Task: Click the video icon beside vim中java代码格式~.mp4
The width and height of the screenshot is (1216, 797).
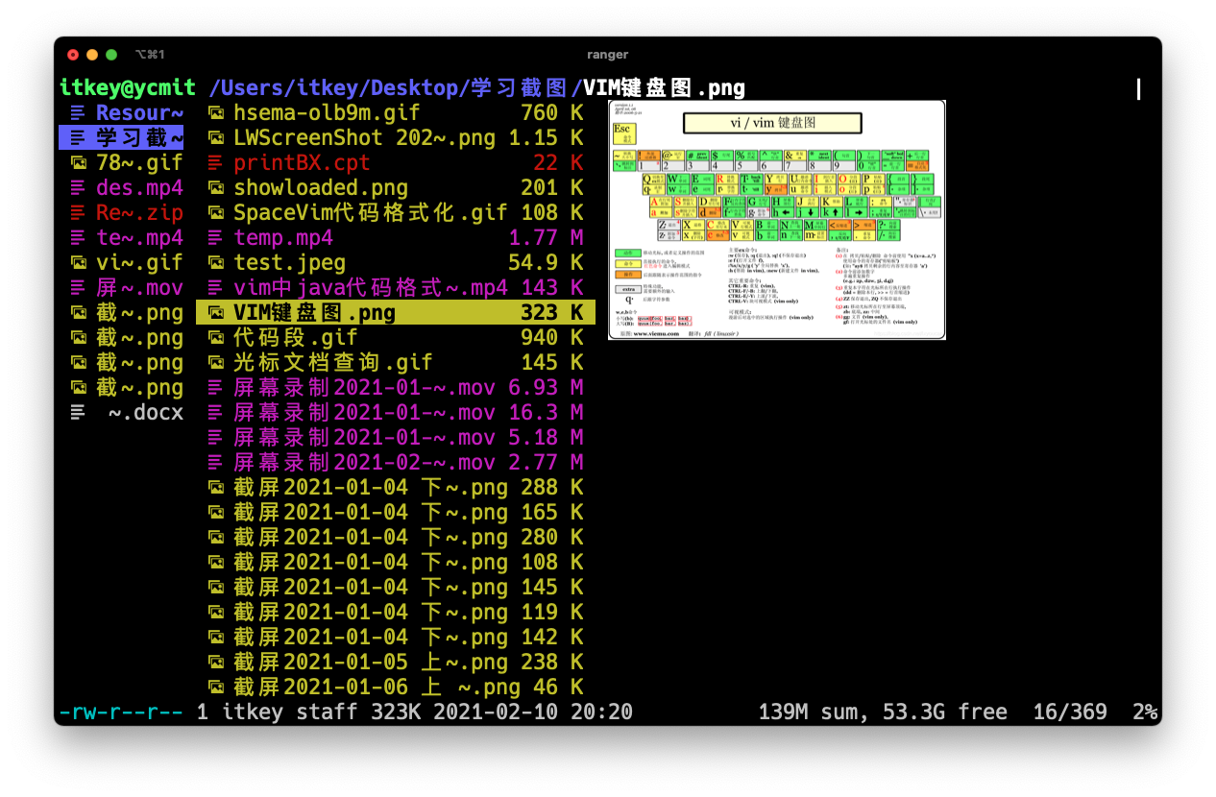Action: coord(215,288)
